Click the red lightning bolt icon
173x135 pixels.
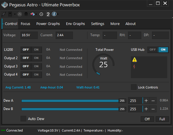click(134, 67)
